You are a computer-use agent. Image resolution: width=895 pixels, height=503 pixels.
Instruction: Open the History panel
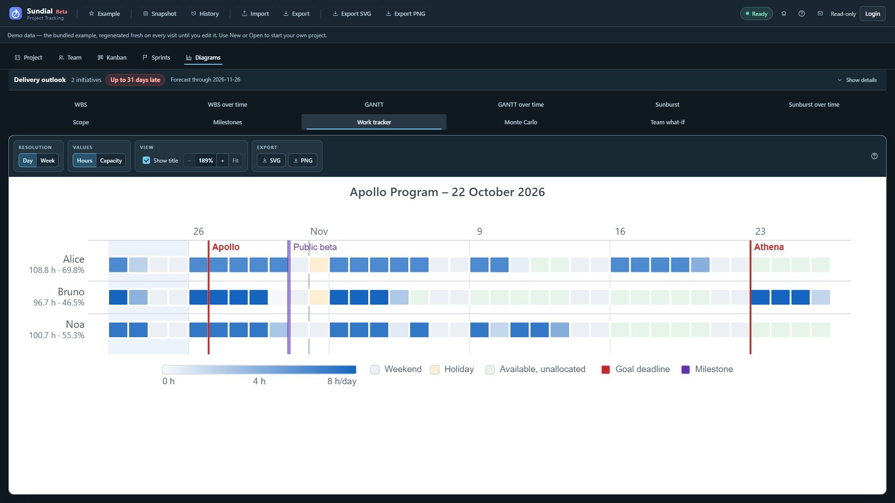tap(205, 14)
